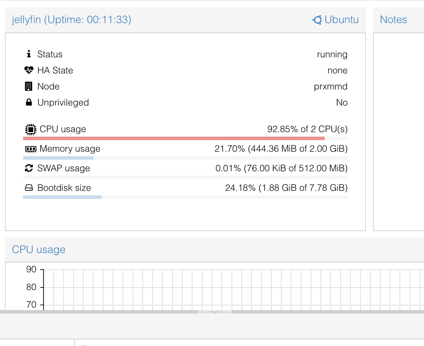Click the Status info icon
The height and width of the screenshot is (346, 424).
(x=29, y=54)
